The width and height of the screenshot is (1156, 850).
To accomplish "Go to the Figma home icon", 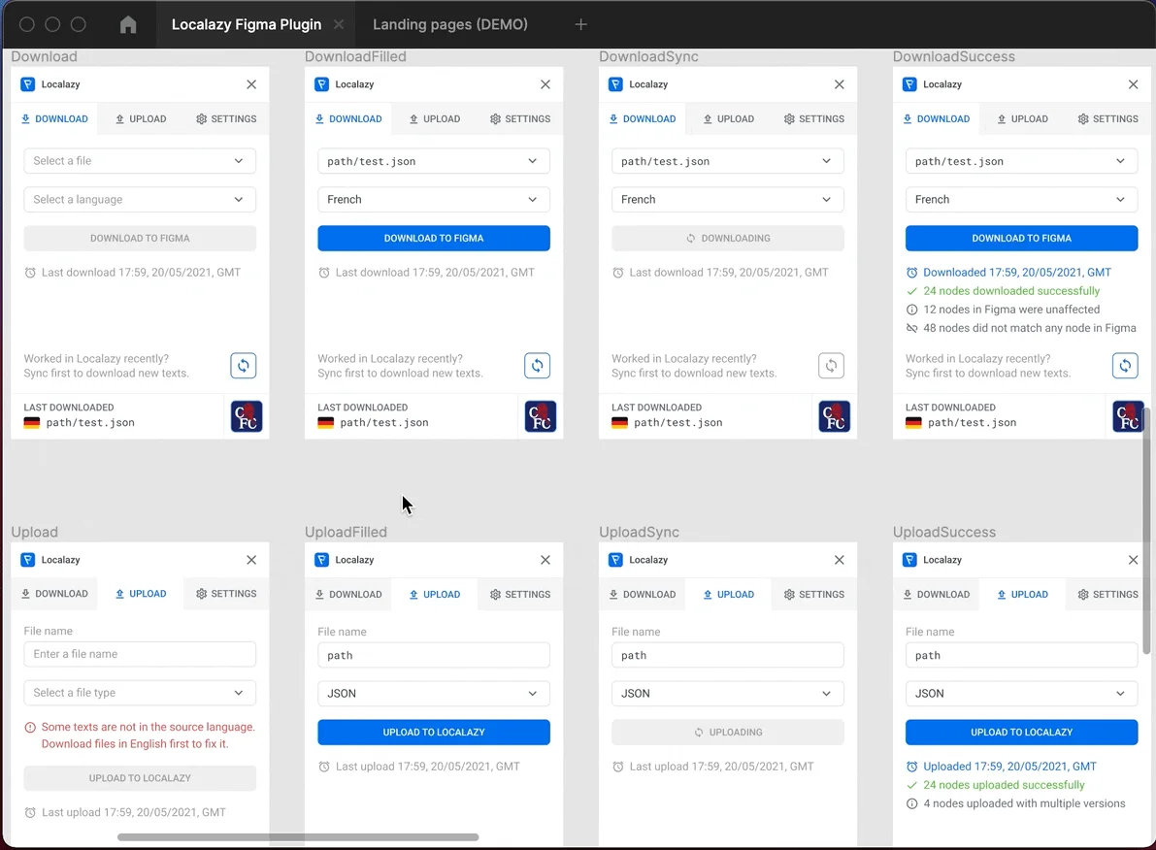I will (x=128, y=24).
